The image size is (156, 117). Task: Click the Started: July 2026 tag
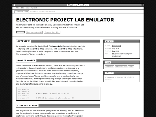coord(34,32)
